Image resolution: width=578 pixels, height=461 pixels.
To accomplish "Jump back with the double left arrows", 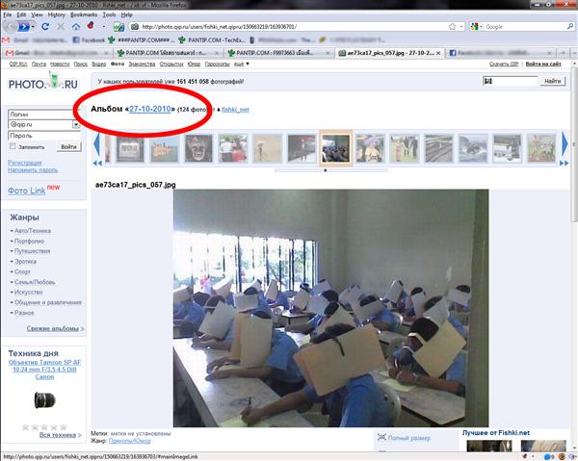I will pyautogui.click(x=97, y=163).
